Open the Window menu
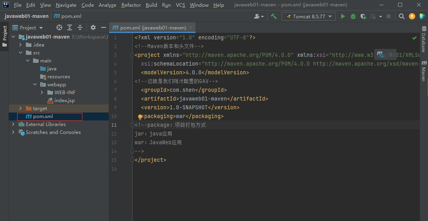Viewport: 428px width, 221px height. [199, 5]
